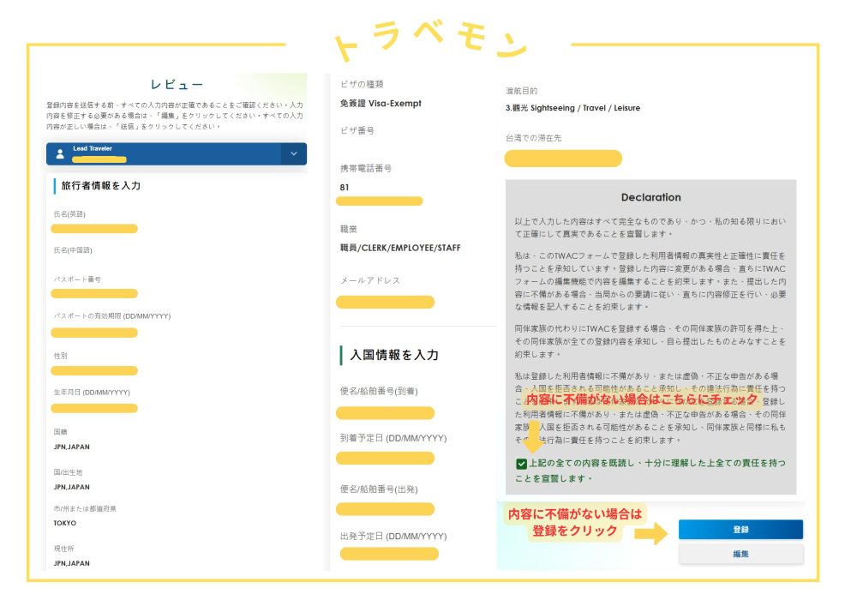
Task: Open the ビザの種類 visa type selection
Action: (381, 104)
